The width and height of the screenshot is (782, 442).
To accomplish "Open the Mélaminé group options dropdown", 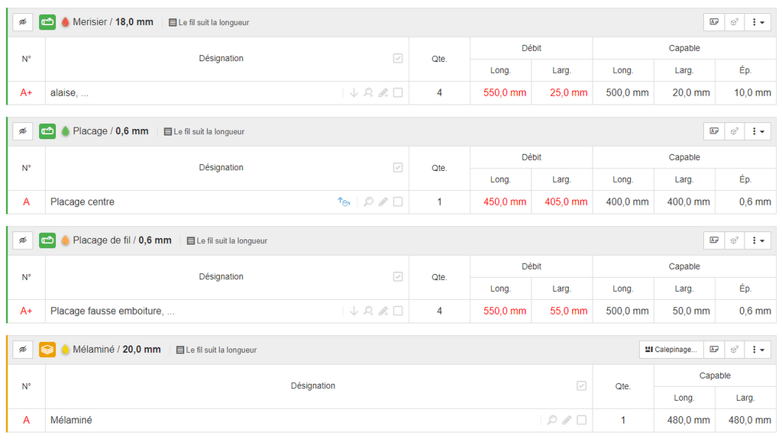I will point(758,350).
